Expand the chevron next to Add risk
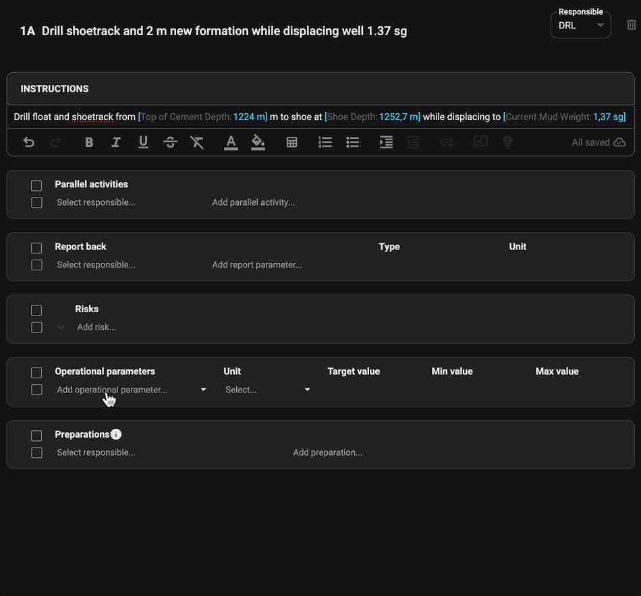This screenshot has height=596, width=641. click(x=61, y=327)
